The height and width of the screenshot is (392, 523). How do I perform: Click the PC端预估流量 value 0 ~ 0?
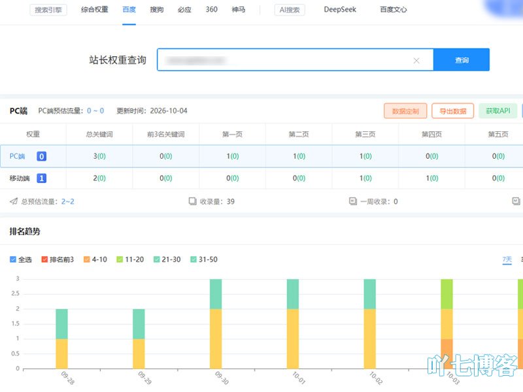pyautogui.click(x=95, y=110)
